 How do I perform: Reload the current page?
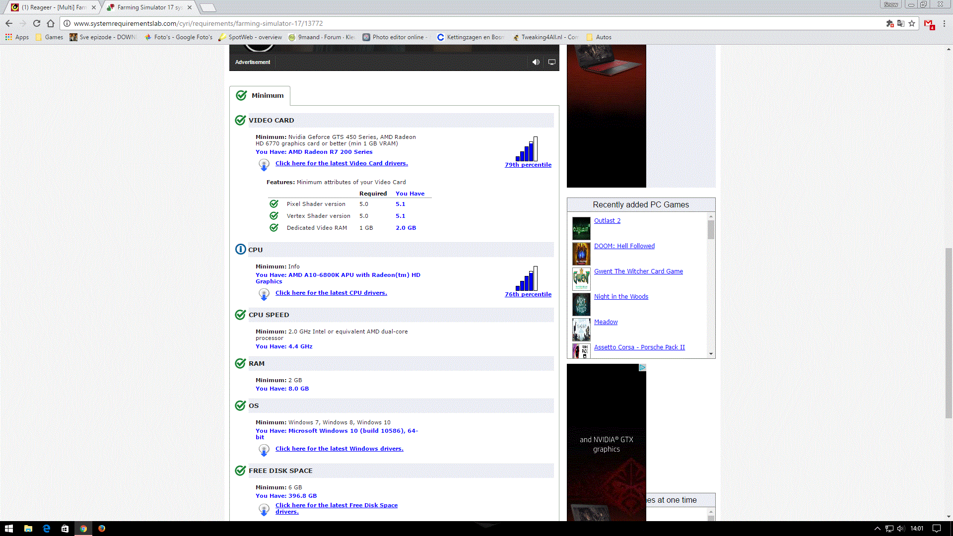coord(36,23)
